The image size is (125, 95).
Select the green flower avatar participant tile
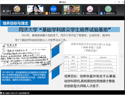(x=108, y=10)
